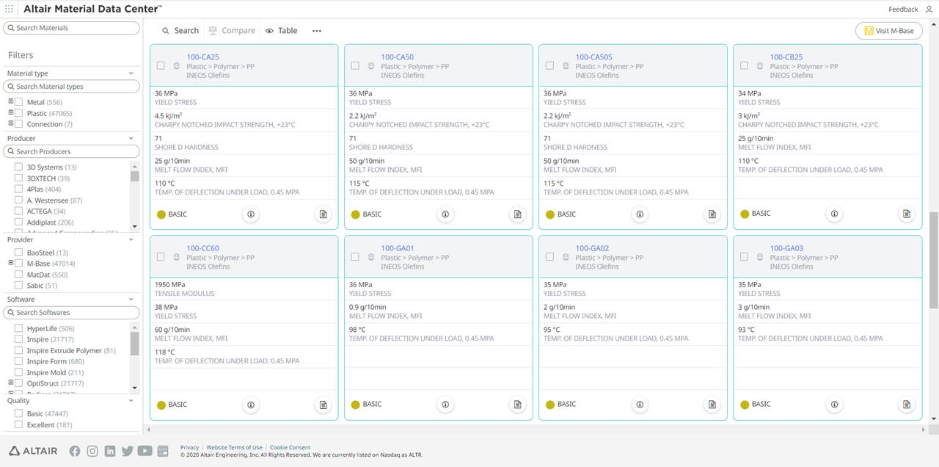Check the Metal material type checkbox
The image size is (939, 467).
click(x=19, y=102)
